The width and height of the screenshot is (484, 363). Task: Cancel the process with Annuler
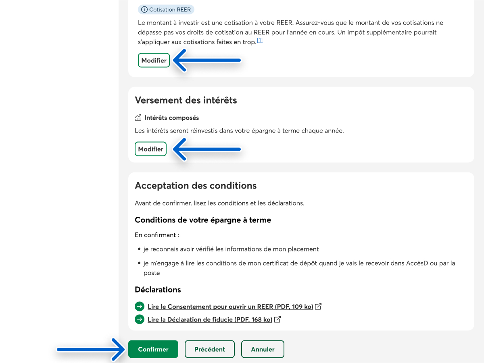pos(263,349)
